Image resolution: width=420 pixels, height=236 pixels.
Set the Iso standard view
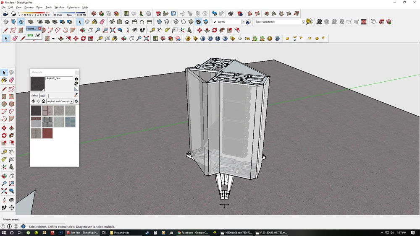click(112, 22)
